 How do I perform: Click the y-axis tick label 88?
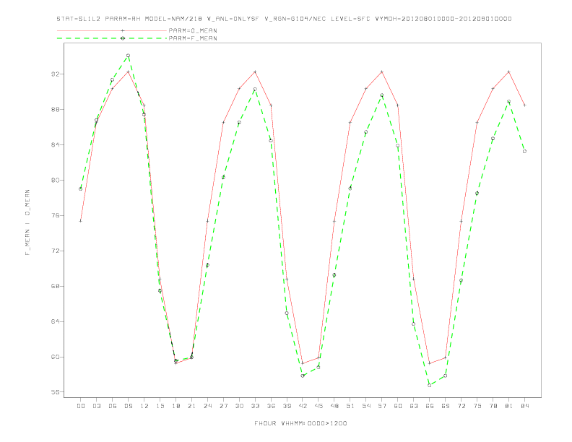pyautogui.click(x=55, y=109)
